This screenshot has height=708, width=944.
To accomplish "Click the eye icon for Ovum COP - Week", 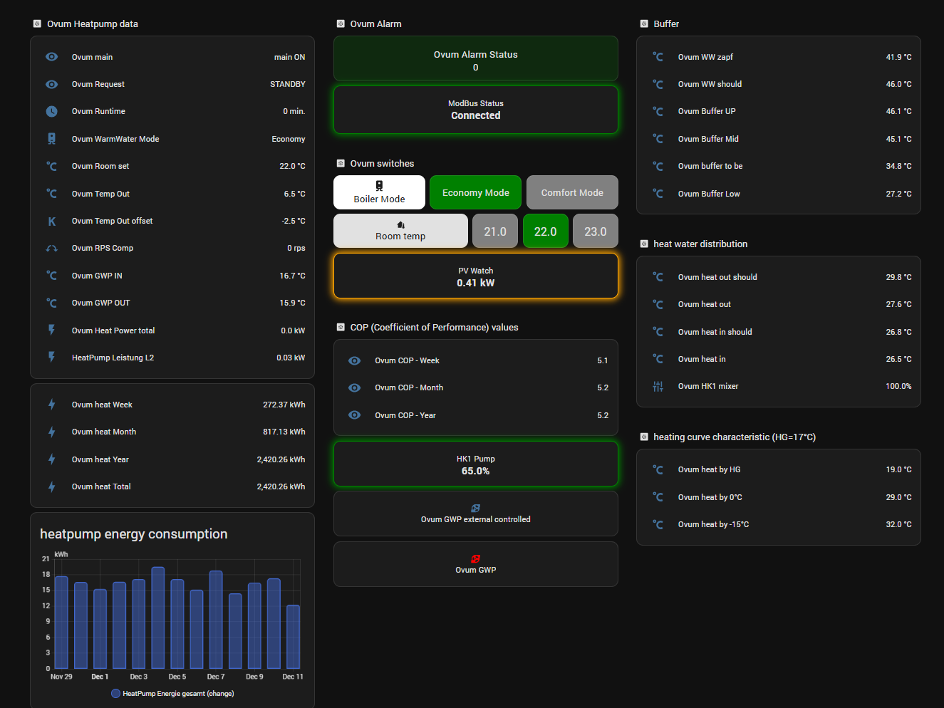I will [354, 360].
